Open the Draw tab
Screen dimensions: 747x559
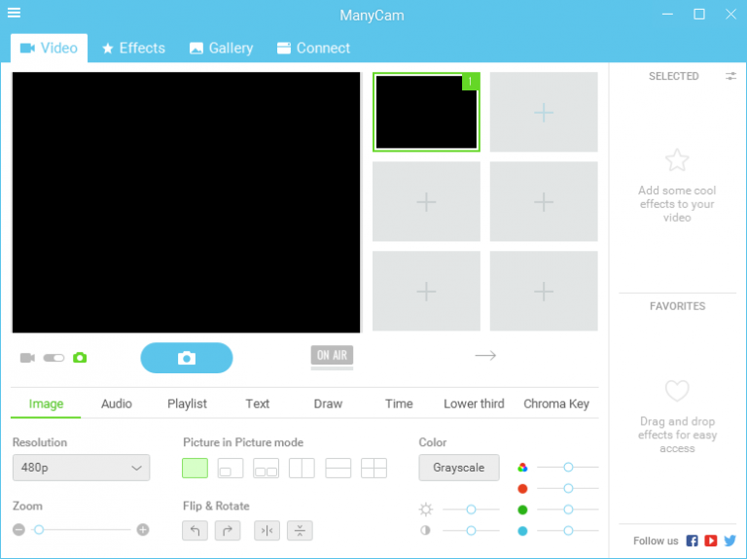[328, 403]
